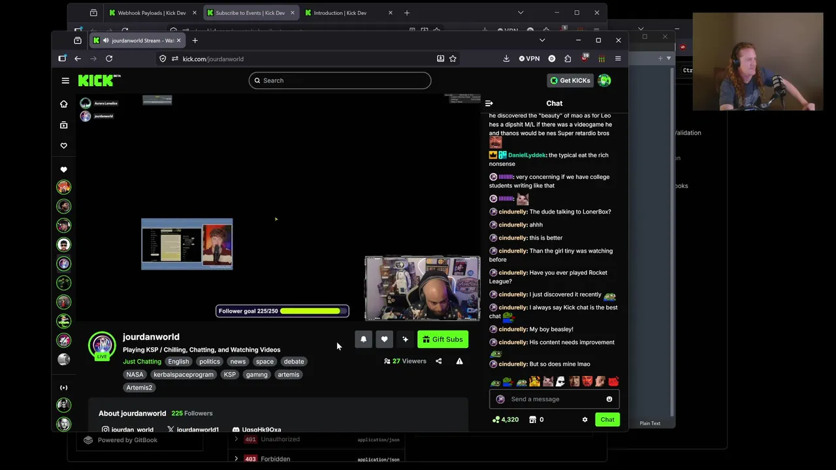Go to the Kick home icon in sidebar

[x=63, y=104]
